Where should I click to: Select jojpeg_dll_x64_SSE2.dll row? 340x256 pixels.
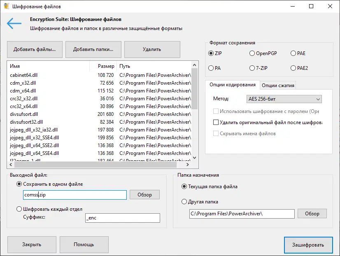pos(100,145)
